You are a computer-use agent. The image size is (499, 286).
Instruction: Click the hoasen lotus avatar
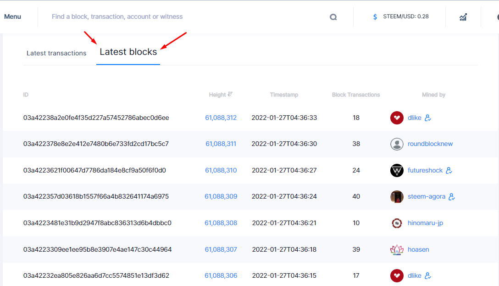[397, 249]
